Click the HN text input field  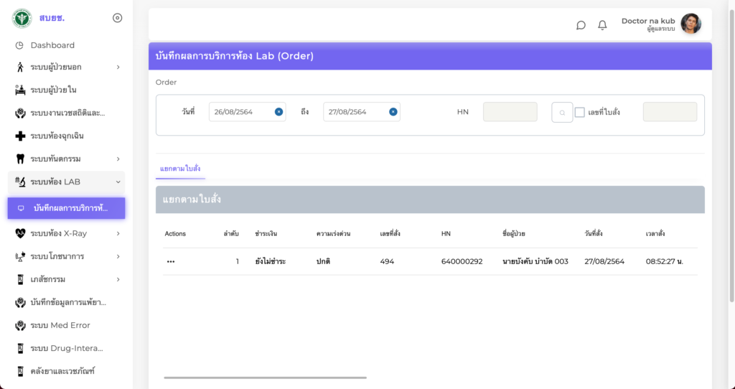point(510,112)
